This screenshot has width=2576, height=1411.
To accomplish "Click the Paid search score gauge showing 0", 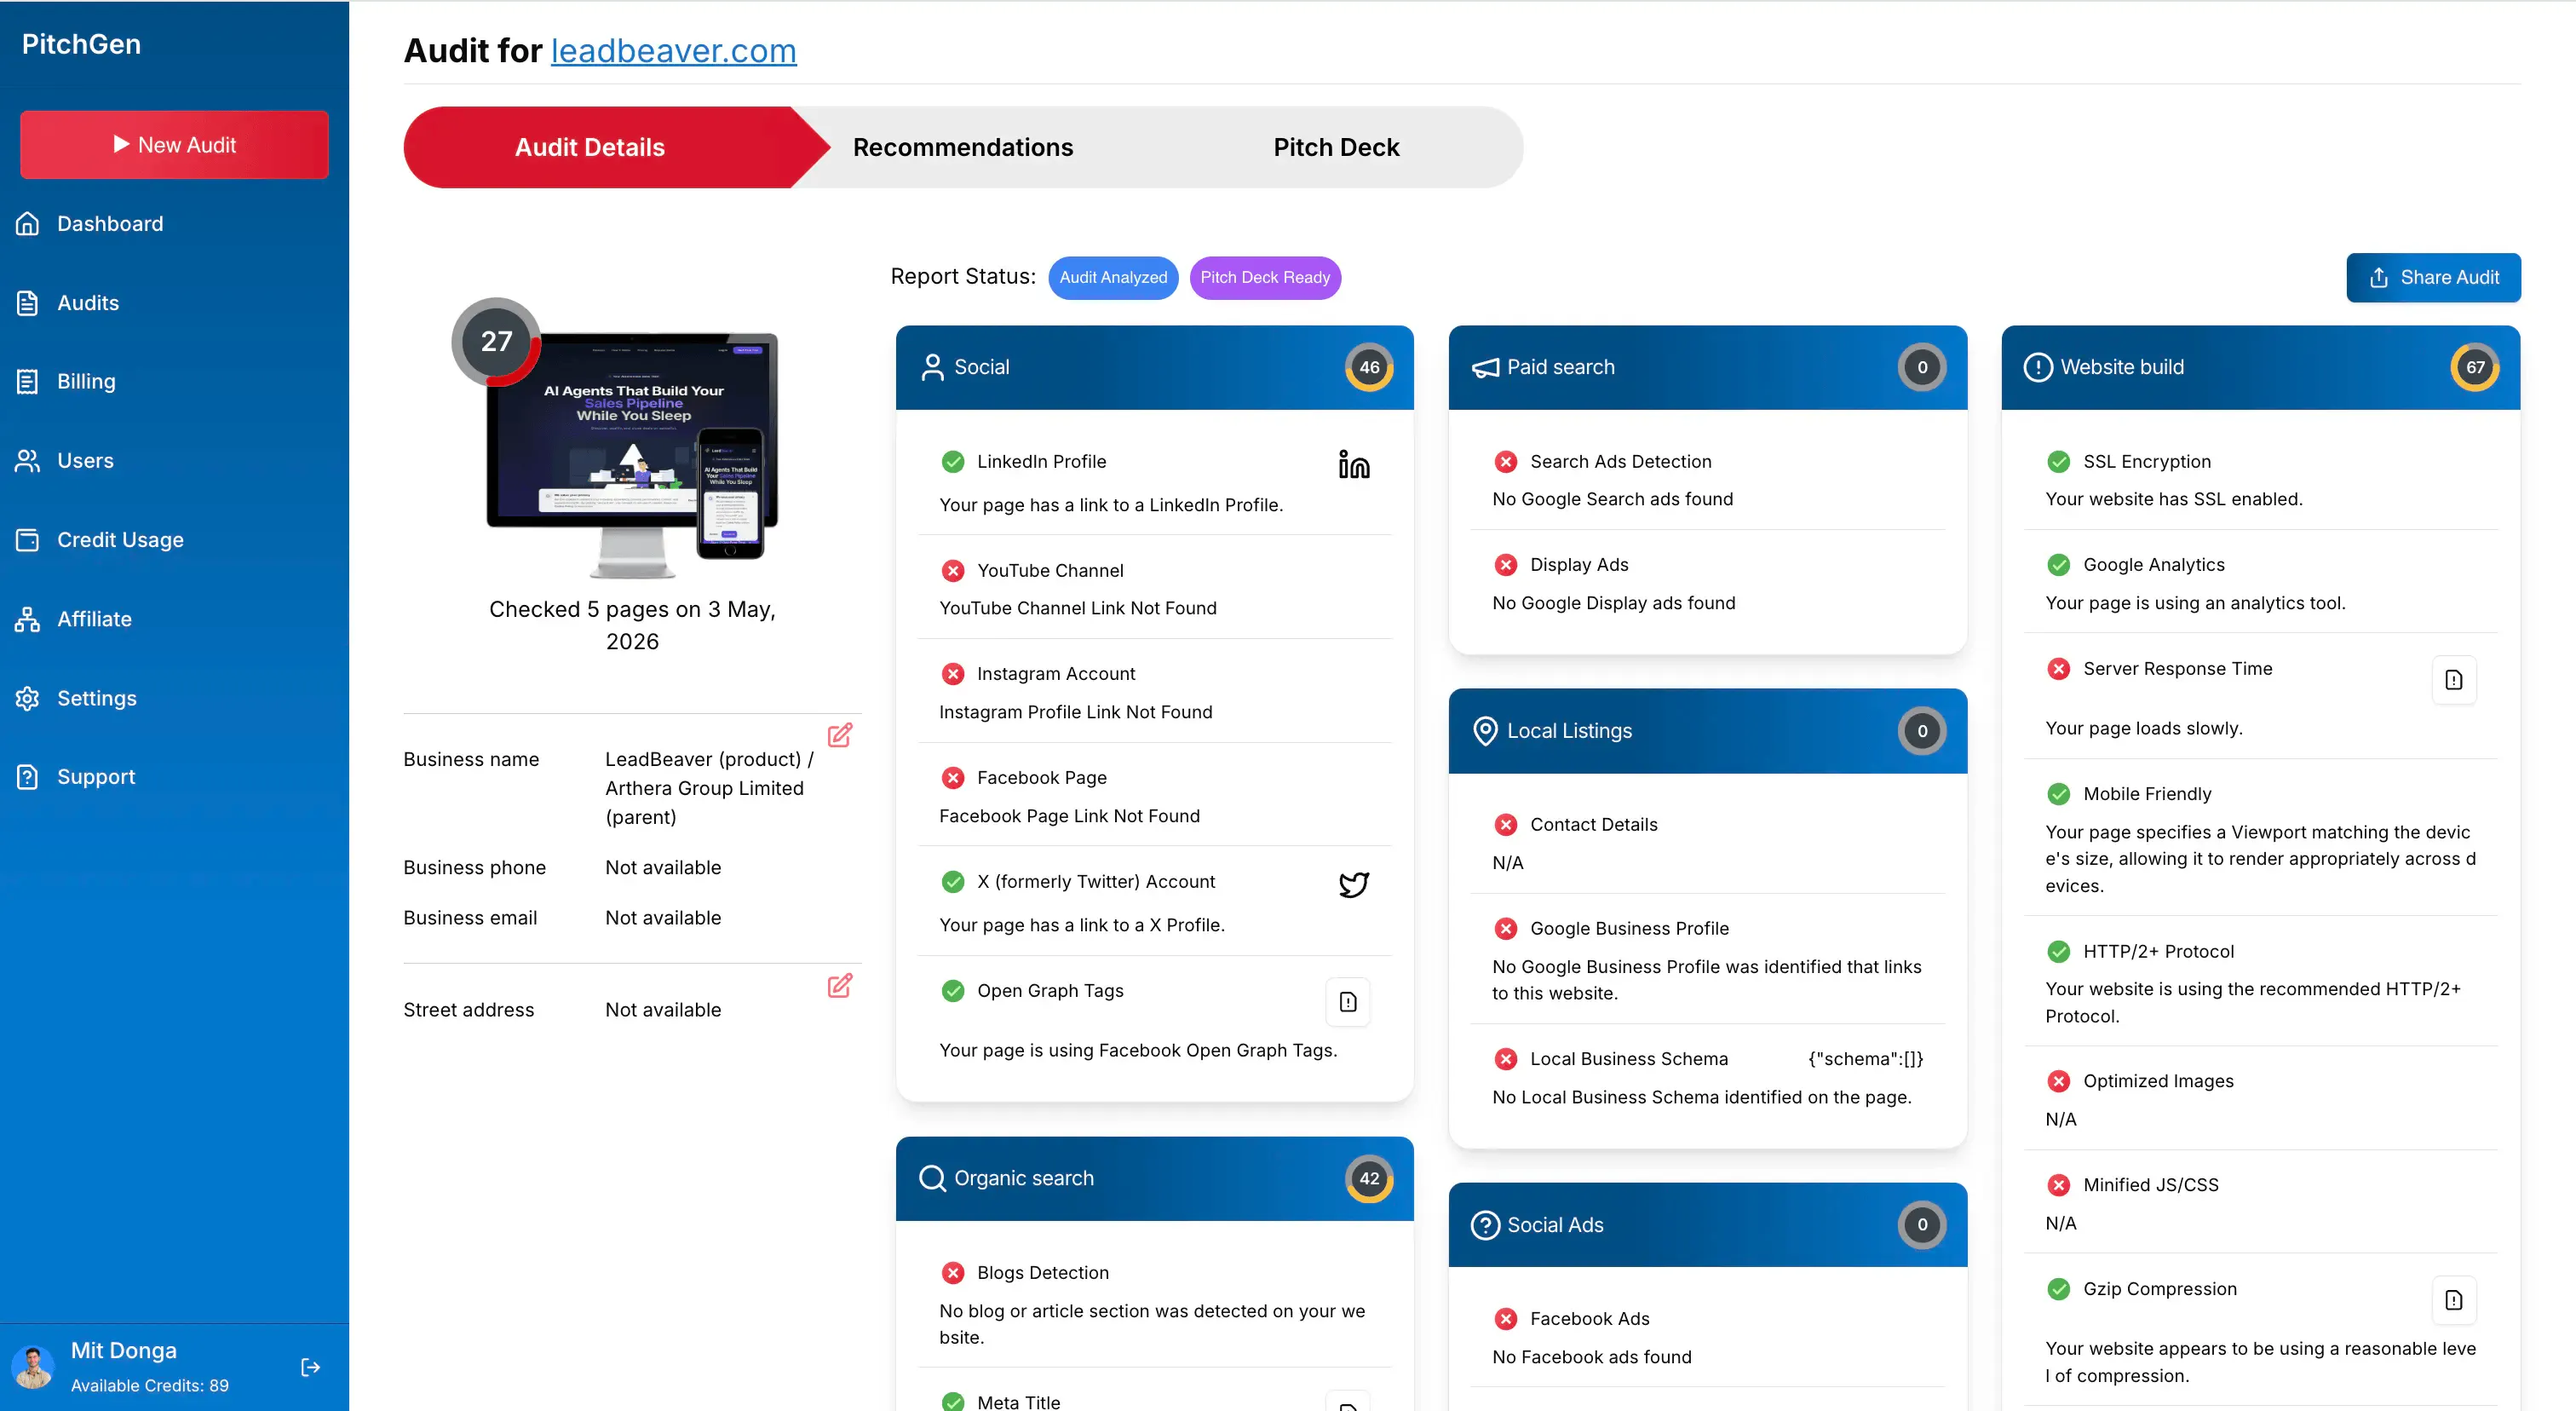I will 1922,367.
